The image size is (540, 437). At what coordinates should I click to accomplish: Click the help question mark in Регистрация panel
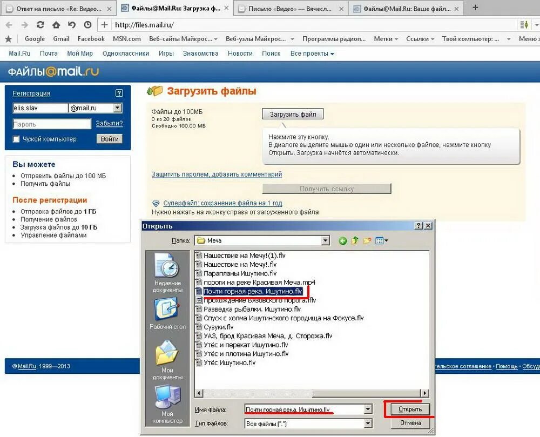coord(119,93)
